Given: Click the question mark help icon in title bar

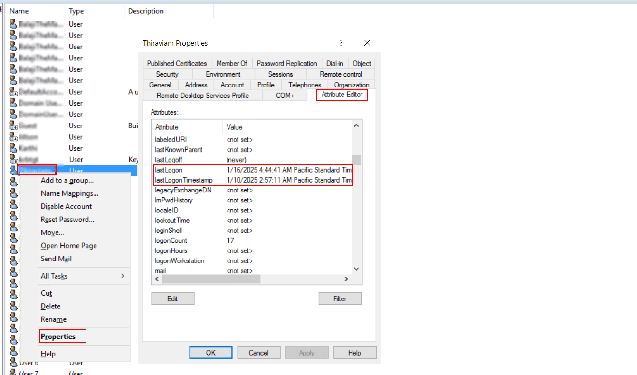Looking at the screenshot, I should click(x=341, y=43).
